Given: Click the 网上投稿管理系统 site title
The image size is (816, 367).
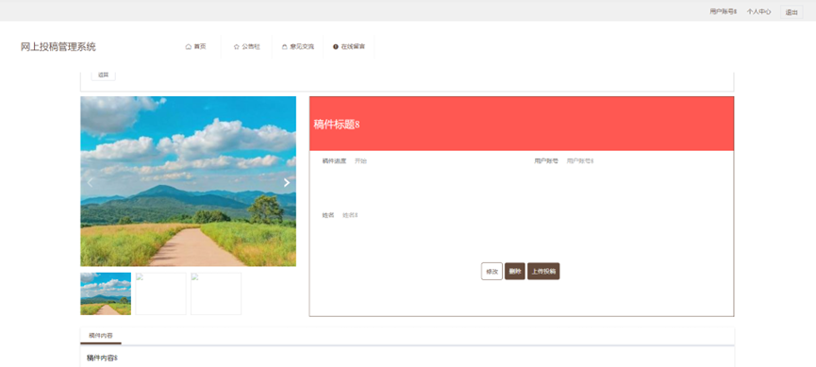Looking at the screenshot, I should 58,47.
